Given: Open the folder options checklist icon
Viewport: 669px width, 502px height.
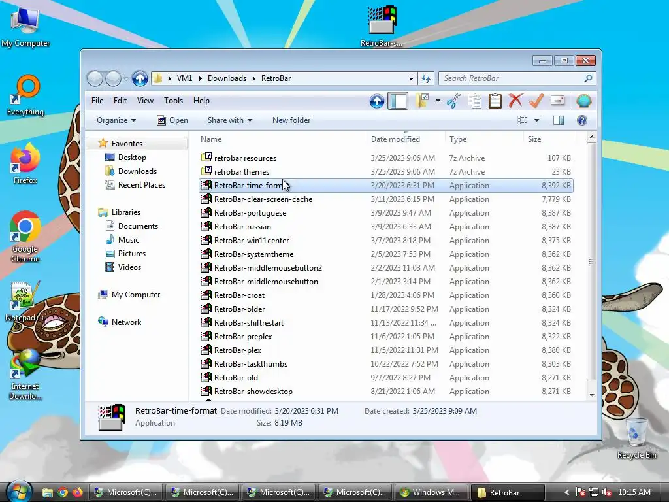Looking at the screenshot, I should 423,101.
